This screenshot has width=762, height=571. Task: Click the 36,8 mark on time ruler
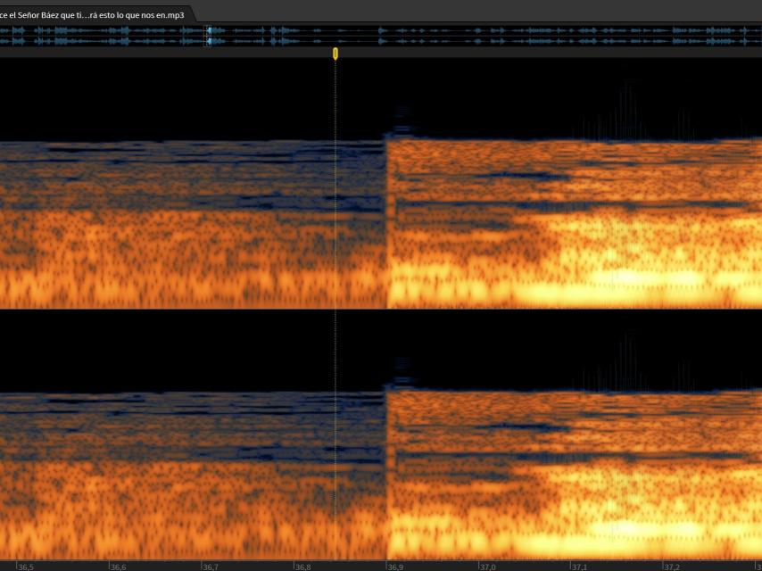pyautogui.click(x=302, y=567)
